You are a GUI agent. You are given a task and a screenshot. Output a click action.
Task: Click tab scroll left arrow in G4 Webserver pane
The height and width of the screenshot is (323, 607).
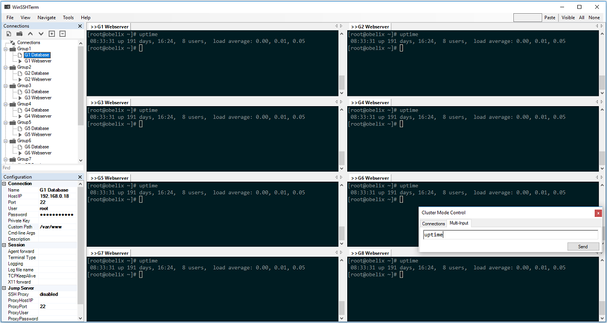point(597,102)
